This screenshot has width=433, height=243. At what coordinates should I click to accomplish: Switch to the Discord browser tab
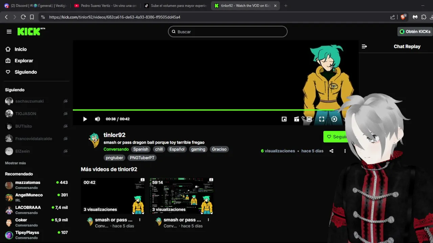point(36,5)
